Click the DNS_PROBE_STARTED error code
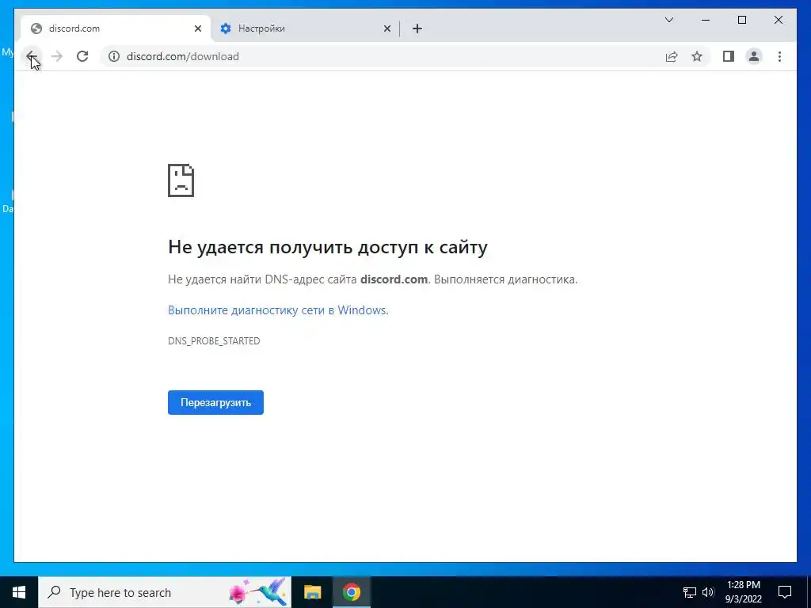The image size is (811, 608). point(214,340)
